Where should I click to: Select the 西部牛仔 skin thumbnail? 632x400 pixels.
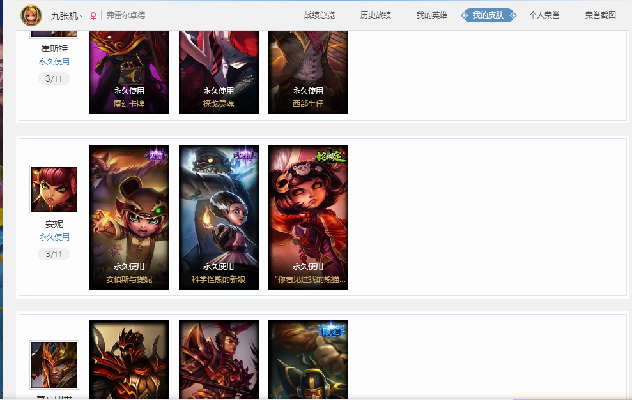pyautogui.click(x=309, y=73)
